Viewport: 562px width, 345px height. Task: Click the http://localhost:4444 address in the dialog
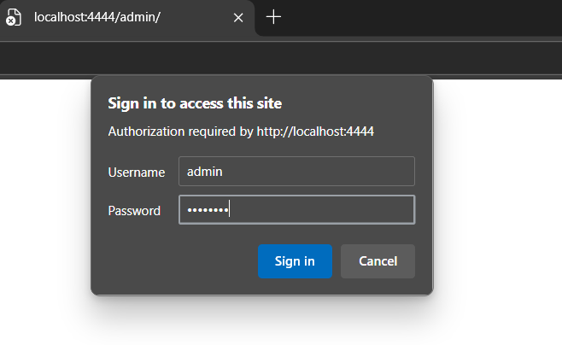pyautogui.click(x=315, y=132)
